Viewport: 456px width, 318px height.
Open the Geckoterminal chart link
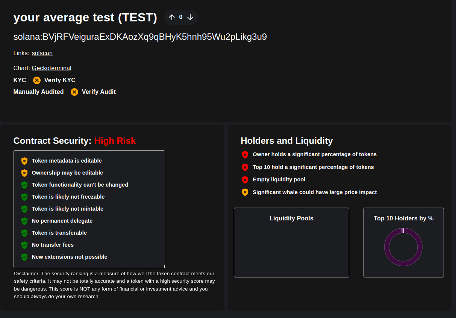pyautogui.click(x=52, y=68)
